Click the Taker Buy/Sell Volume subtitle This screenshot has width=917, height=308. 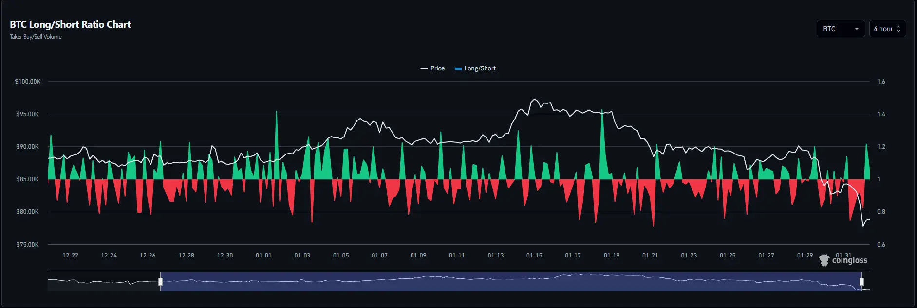click(36, 37)
